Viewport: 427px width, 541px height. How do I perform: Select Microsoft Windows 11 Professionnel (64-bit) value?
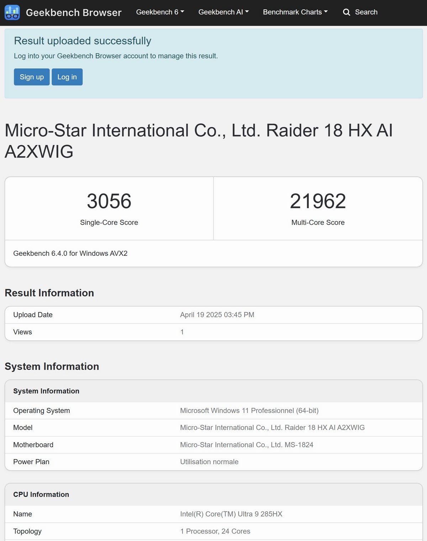tap(249, 410)
